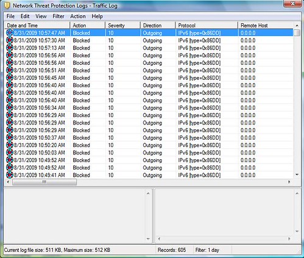The image size is (304, 258).
Task: Close the Traffic Log window
Action: [x=292, y=4]
